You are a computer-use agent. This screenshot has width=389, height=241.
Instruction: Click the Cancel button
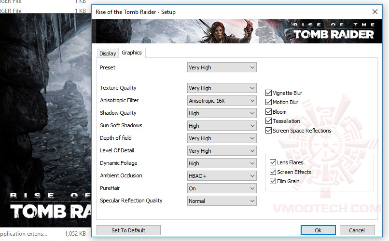tap(357, 230)
